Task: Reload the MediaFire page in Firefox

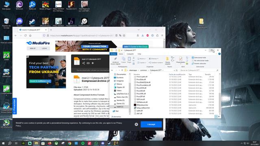Action: [x=25, y=35]
